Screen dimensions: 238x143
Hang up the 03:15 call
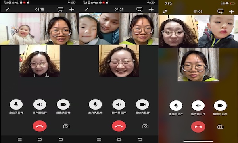coord(40,126)
